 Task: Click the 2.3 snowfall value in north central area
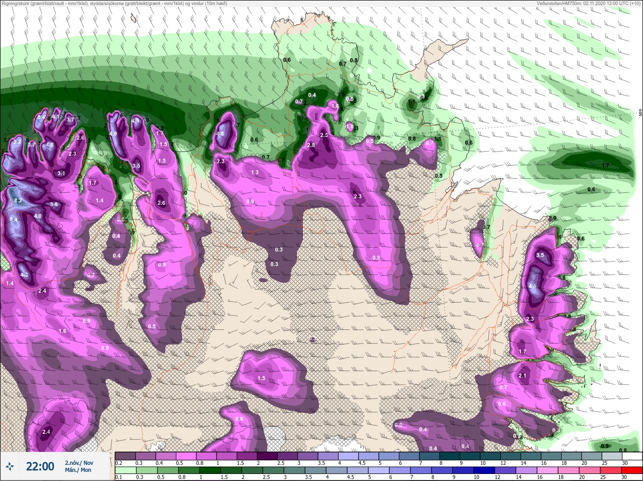pos(358,196)
